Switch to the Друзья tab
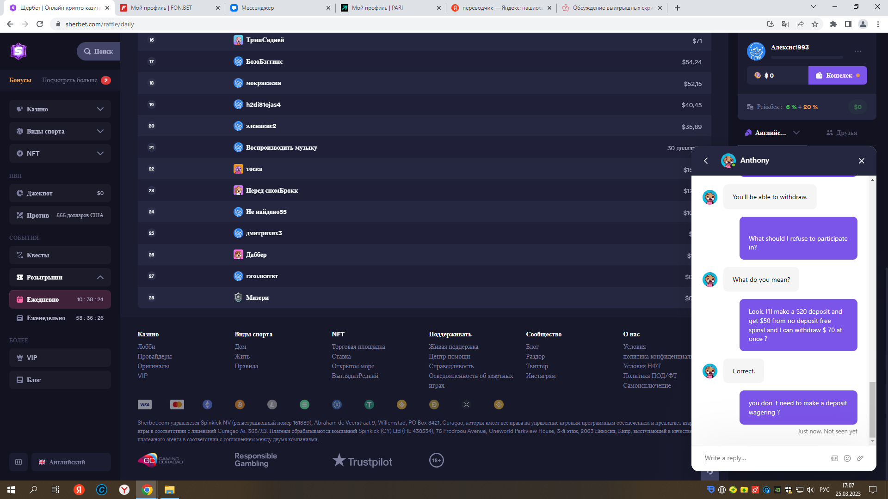 [x=842, y=133]
